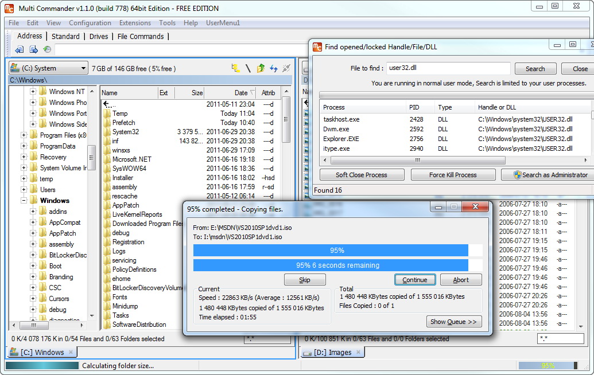Expand the Program Files (x86) tree node
This screenshot has height=375, width=594.
(x=24, y=135)
